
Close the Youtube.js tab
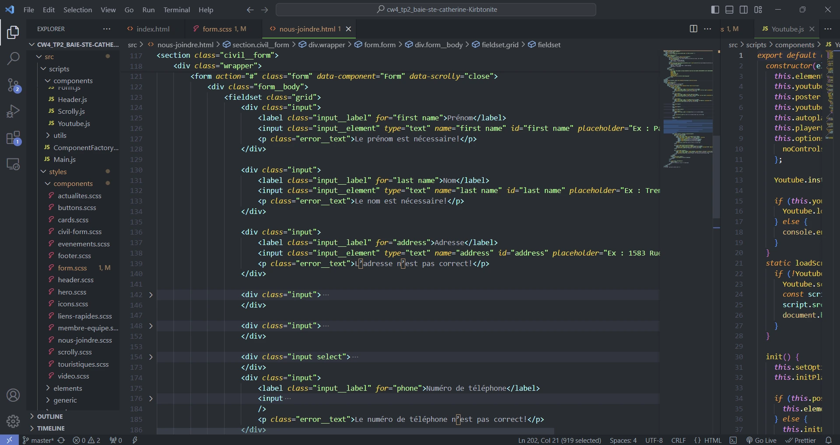[812, 29]
